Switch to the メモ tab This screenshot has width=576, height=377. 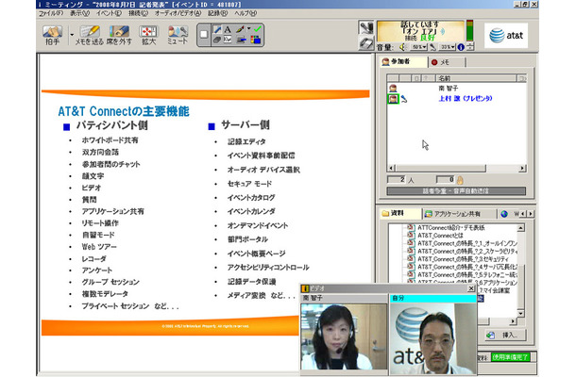click(x=446, y=62)
